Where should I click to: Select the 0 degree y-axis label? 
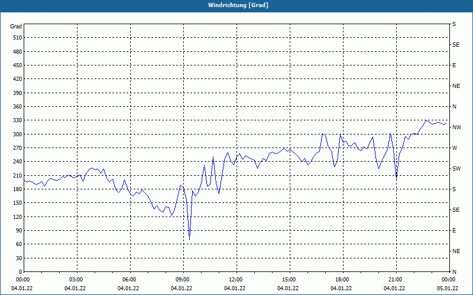click(21, 272)
